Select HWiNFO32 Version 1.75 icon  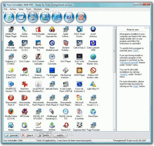click(x=11, y=84)
